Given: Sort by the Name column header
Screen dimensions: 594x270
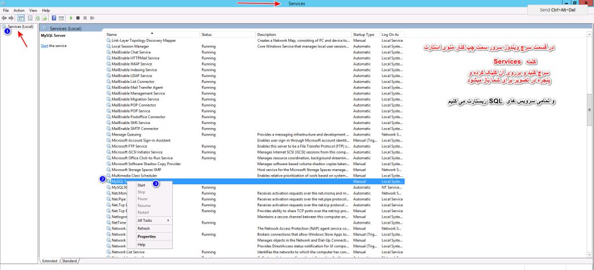Looking at the screenshot, I should 153,34.
